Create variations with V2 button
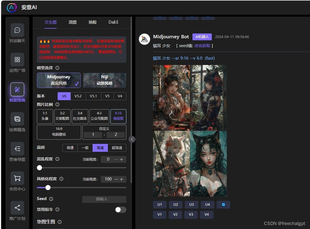310x229 pixels. [x=175, y=215]
